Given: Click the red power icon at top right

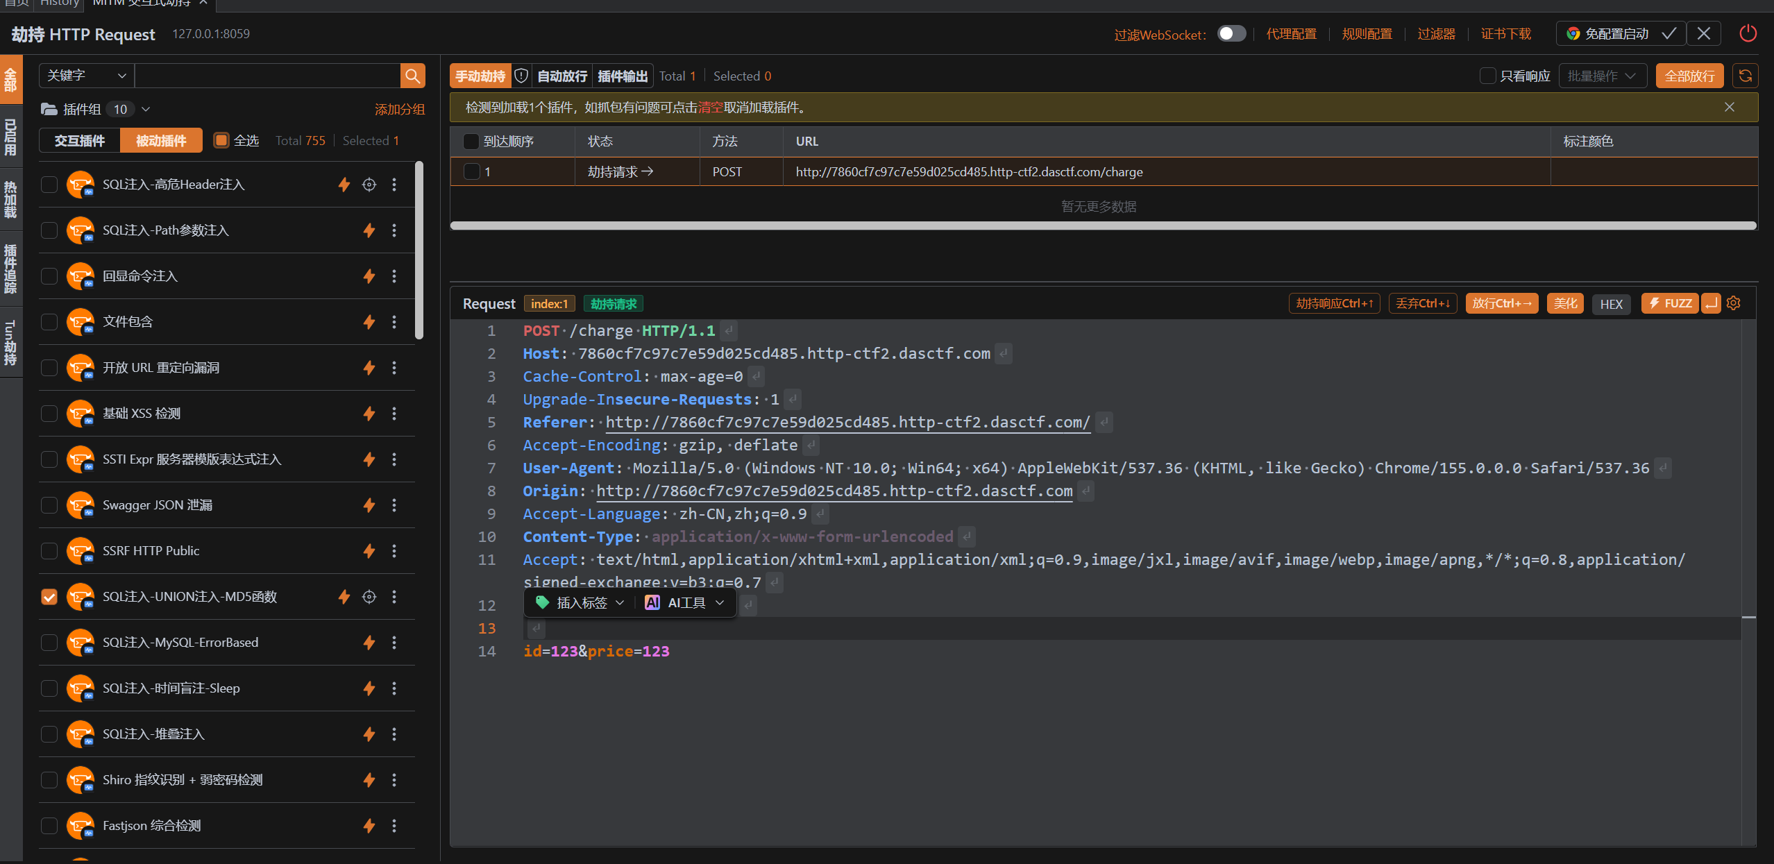Looking at the screenshot, I should point(1748,33).
